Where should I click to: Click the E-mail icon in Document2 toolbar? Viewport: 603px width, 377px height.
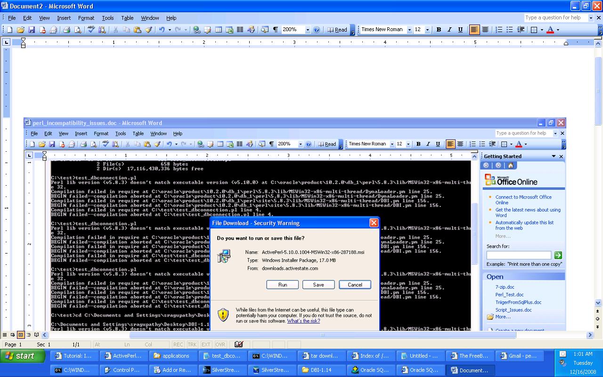click(53, 30)
